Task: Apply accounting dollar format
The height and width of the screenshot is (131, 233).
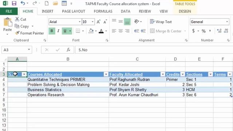Action: coord(193,31)
